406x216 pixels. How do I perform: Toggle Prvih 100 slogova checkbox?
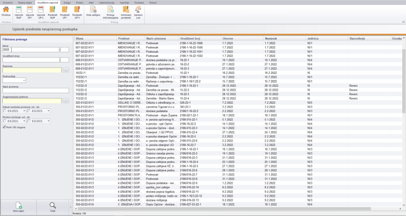(4, 127)
